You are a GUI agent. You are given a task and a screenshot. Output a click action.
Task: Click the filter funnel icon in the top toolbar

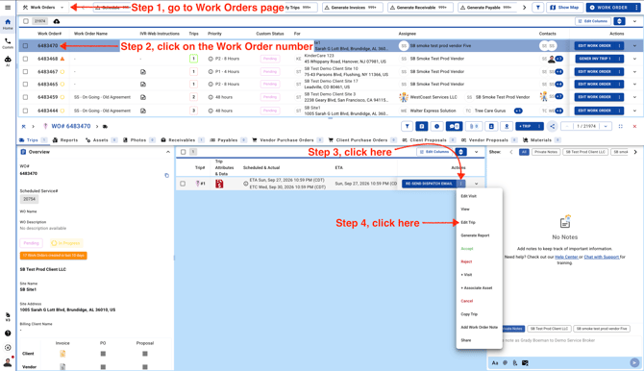(x=538, y=8)
